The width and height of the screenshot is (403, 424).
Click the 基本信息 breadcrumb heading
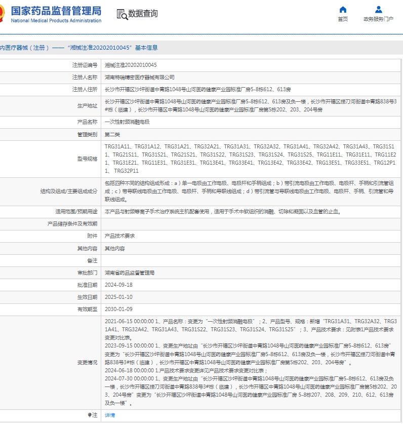(x=146, y=48)
